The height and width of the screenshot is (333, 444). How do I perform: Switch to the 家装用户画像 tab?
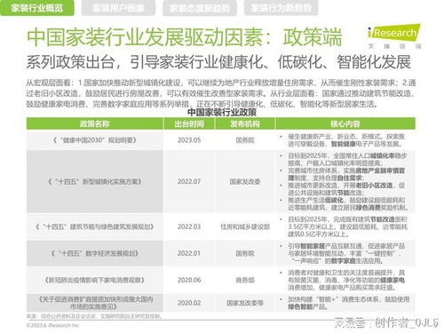coord(118,8)
